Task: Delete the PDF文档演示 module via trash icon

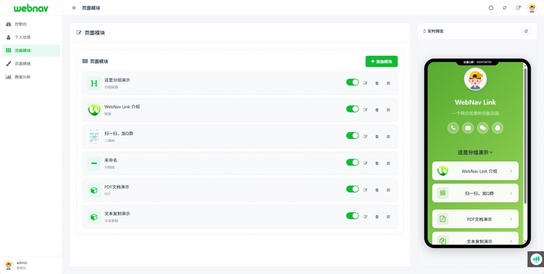Action: tap(377, 190)
